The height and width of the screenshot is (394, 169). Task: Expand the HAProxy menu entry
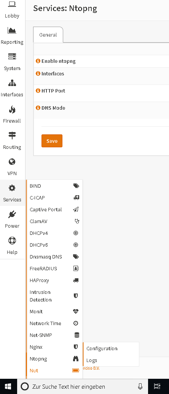[x=54, y=280]
